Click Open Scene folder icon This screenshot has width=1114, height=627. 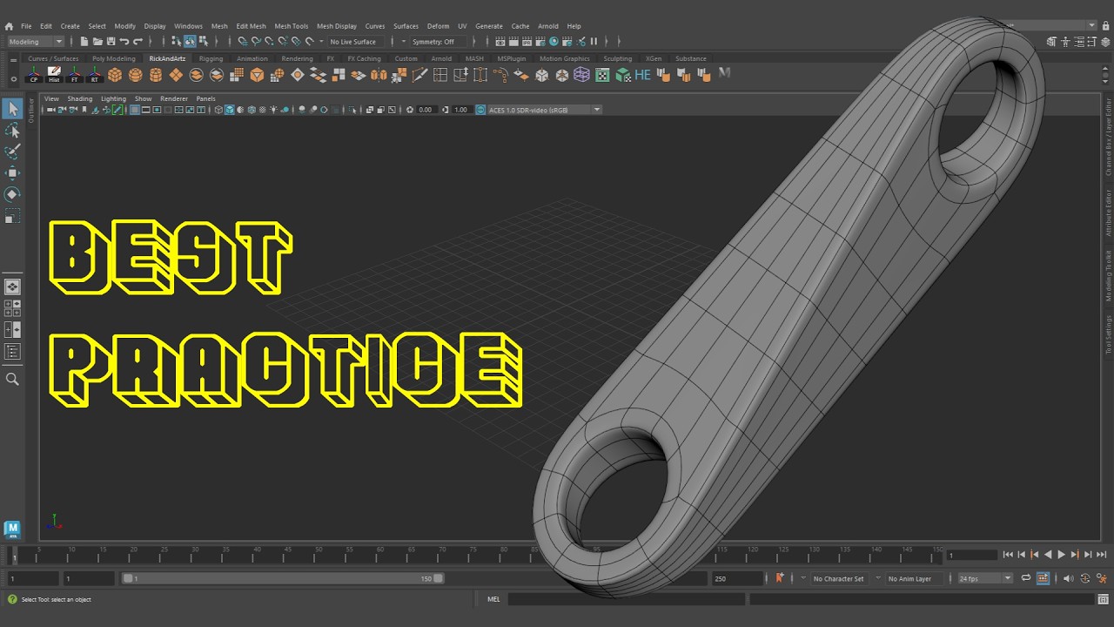(97, 41)
